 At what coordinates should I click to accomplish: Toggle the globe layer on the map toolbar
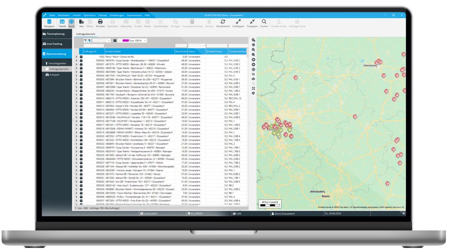tap(253, 69)
